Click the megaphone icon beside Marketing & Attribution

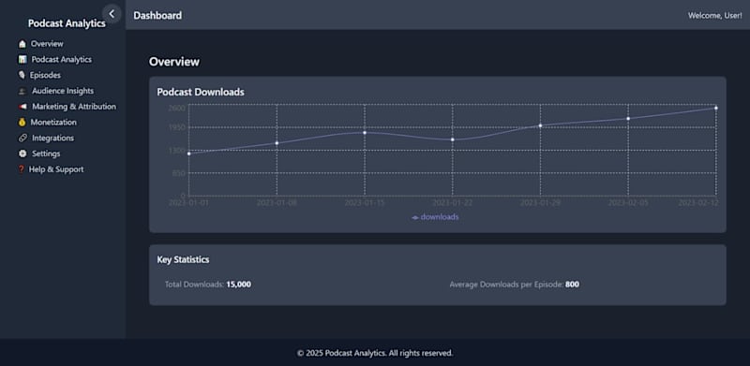coord(22,107)
